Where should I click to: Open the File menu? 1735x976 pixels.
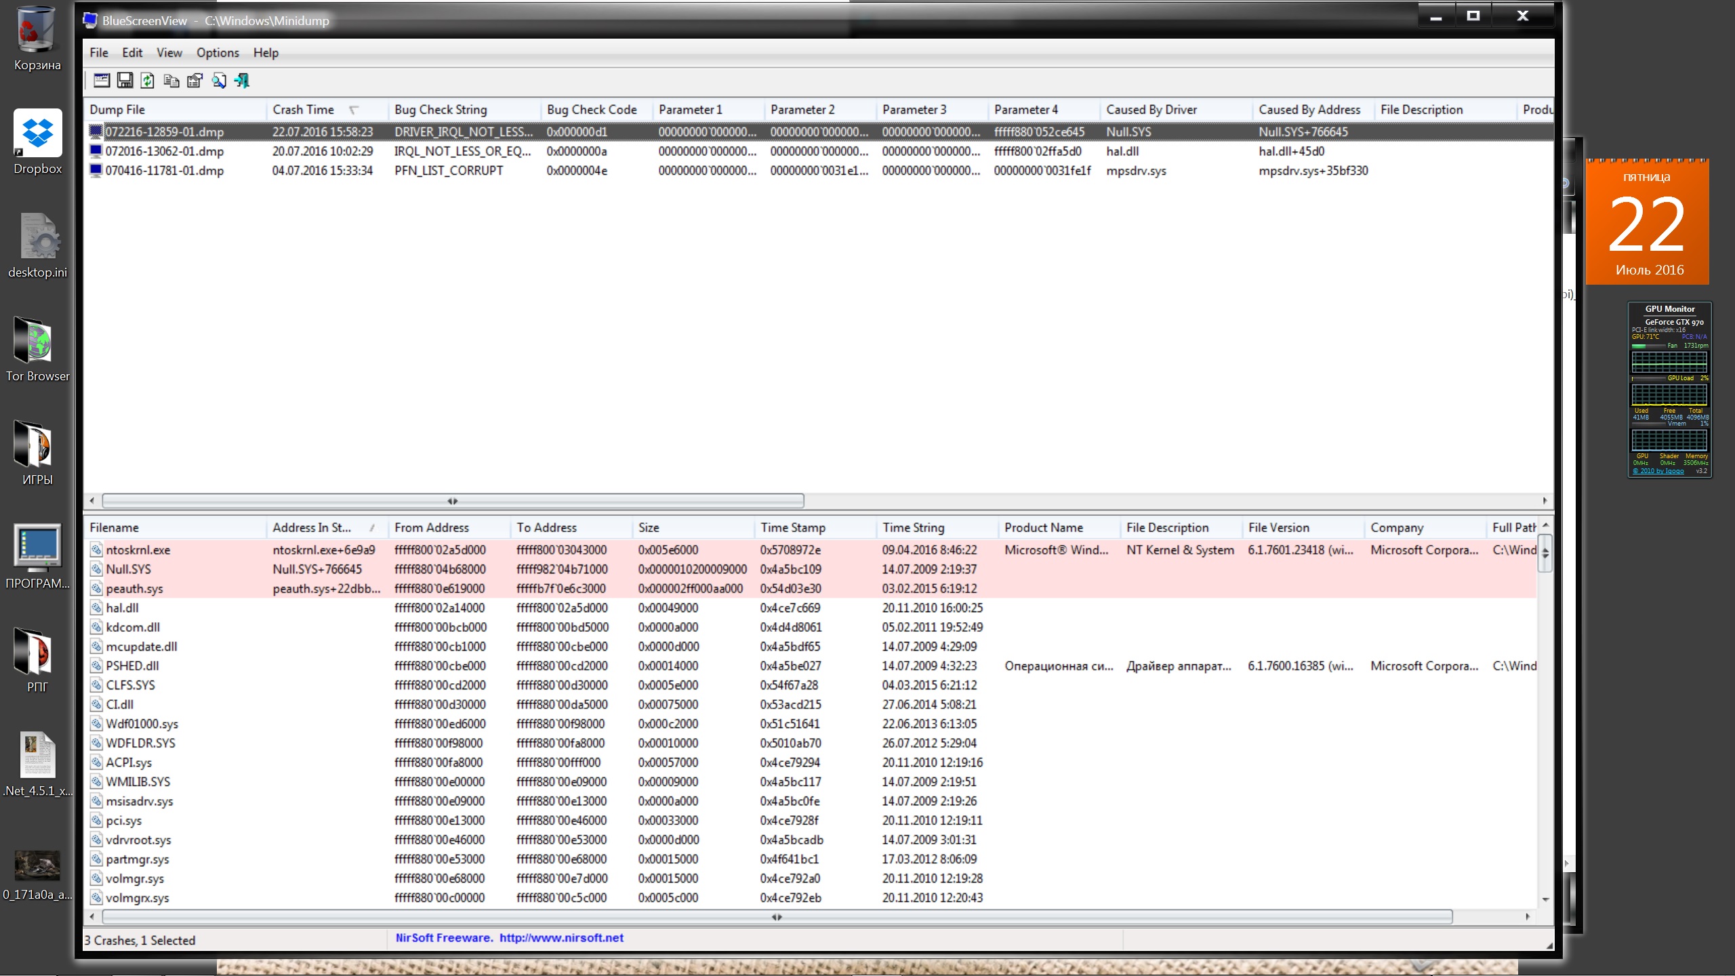pos(98,53)
